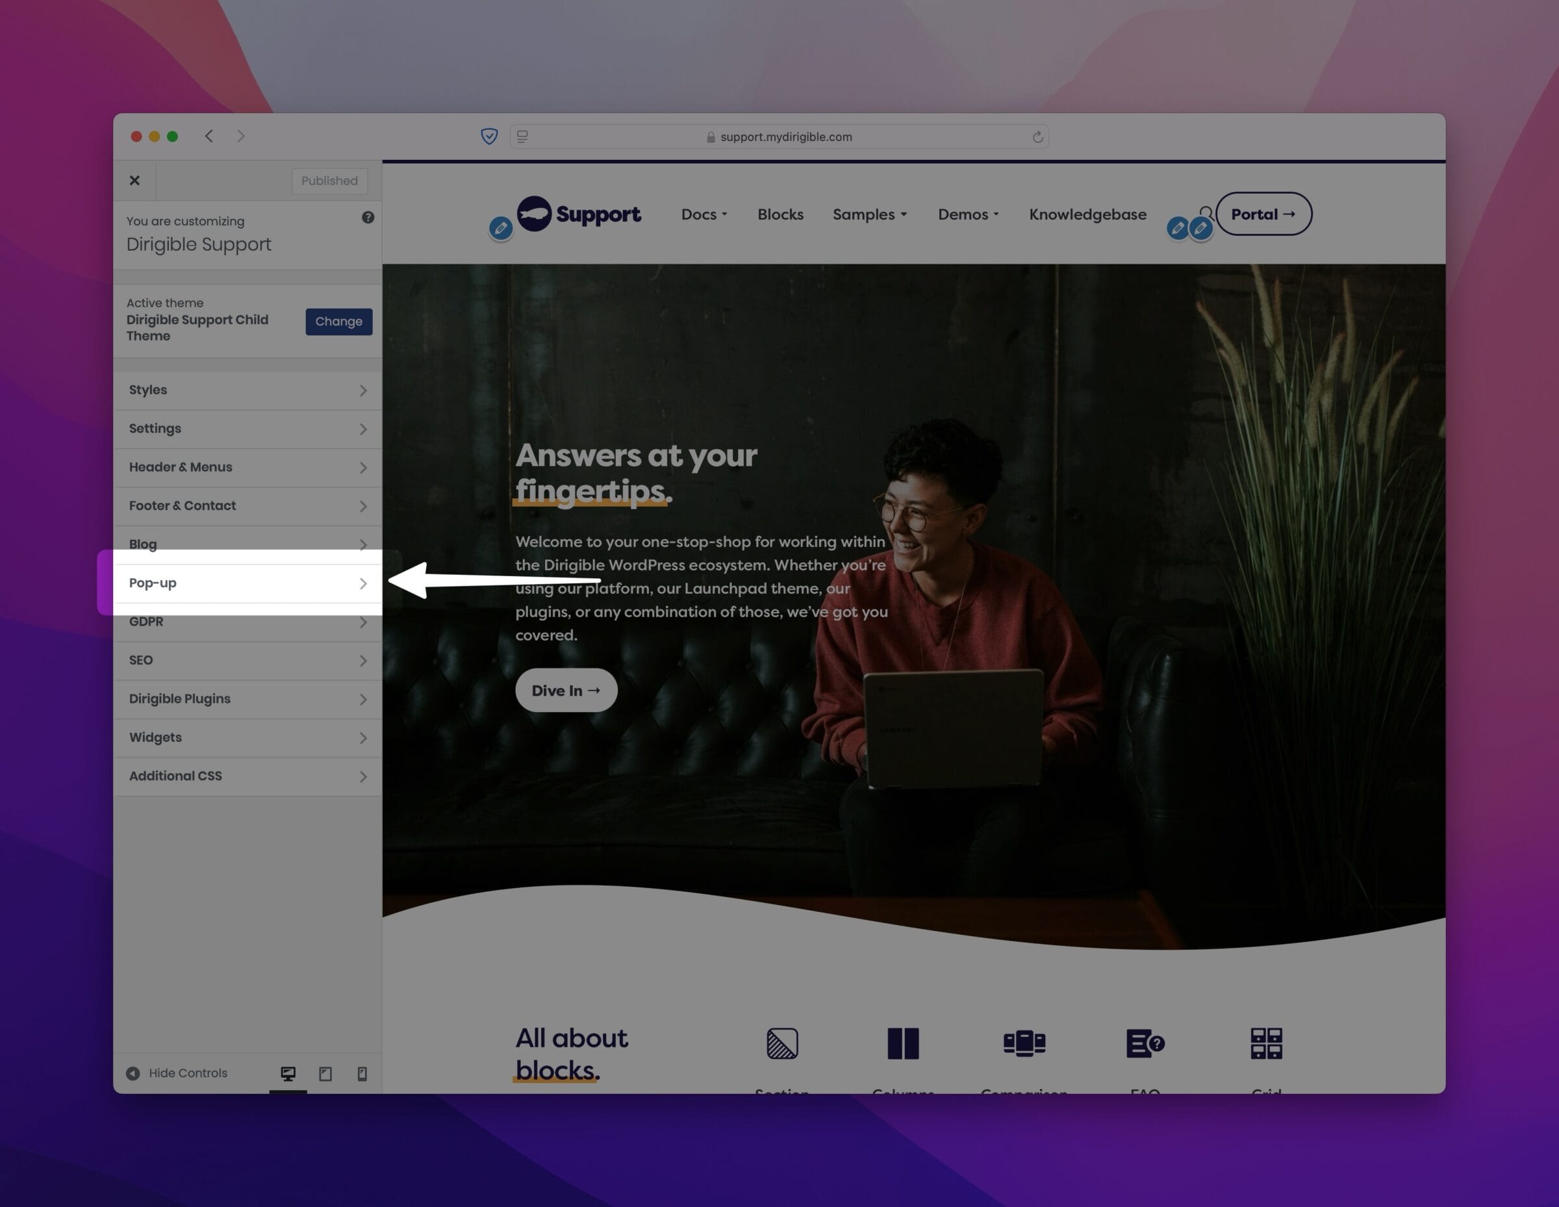Open the Header & Menus panel
Screen dimensions: 1559x1207
pyautogui.click(x=247, y=468)
